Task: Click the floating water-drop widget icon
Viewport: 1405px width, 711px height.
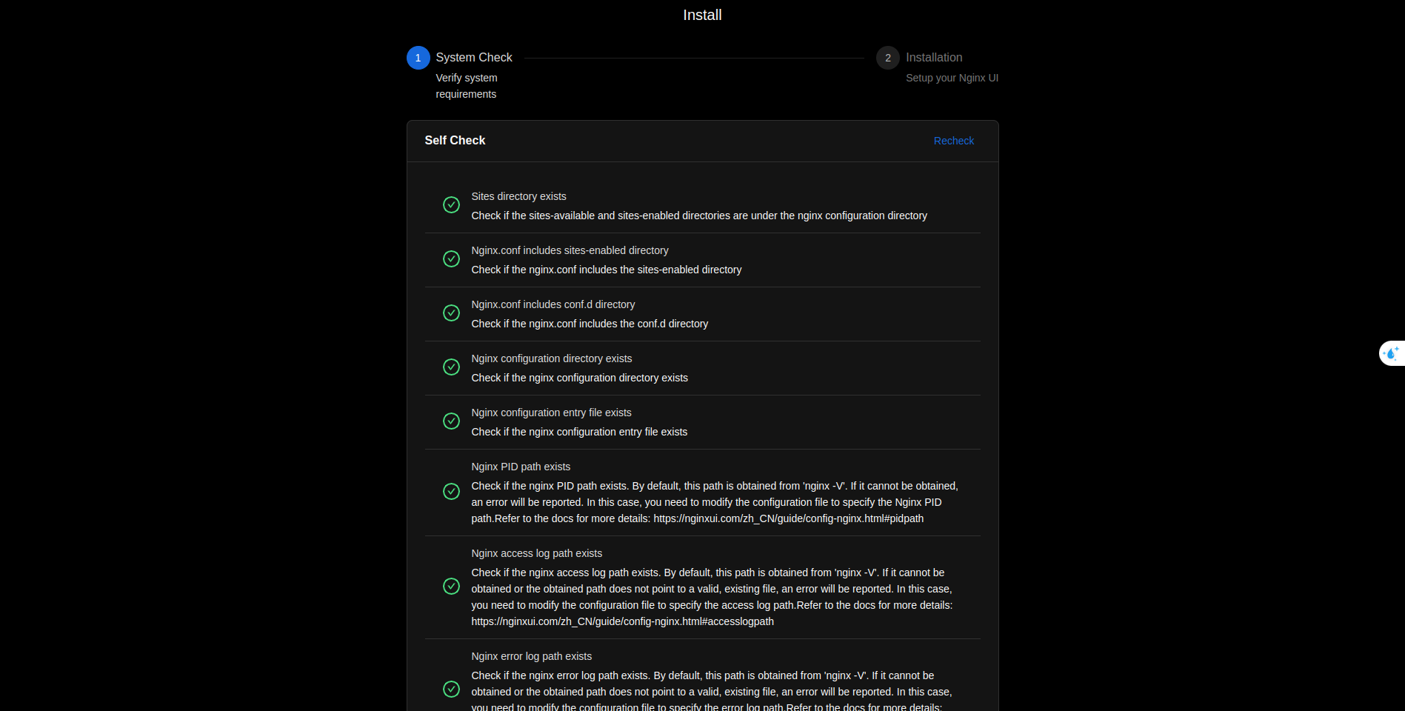Action: point(1392,353)
